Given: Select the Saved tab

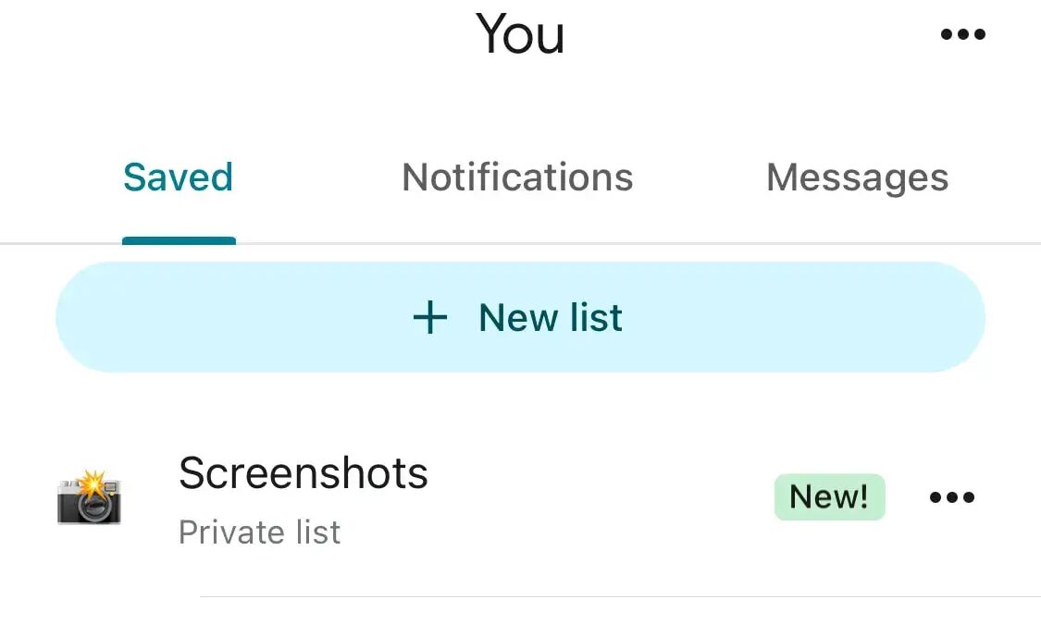Looking at the screenshot, I should [178, 177].
